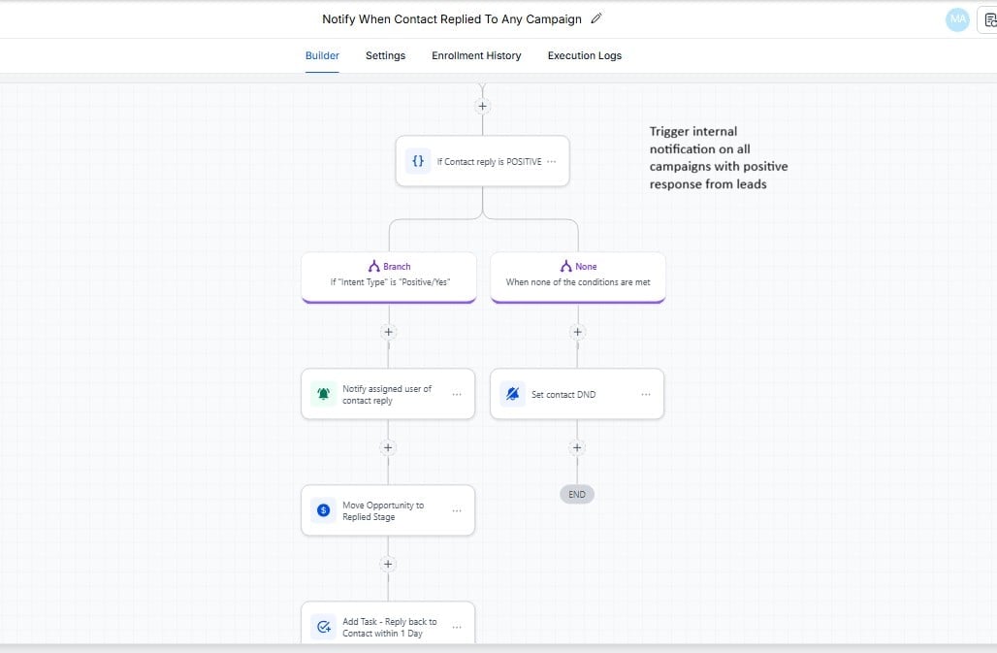Click the plus button below 'Notify assigned user' action

[x=388, y=447]
